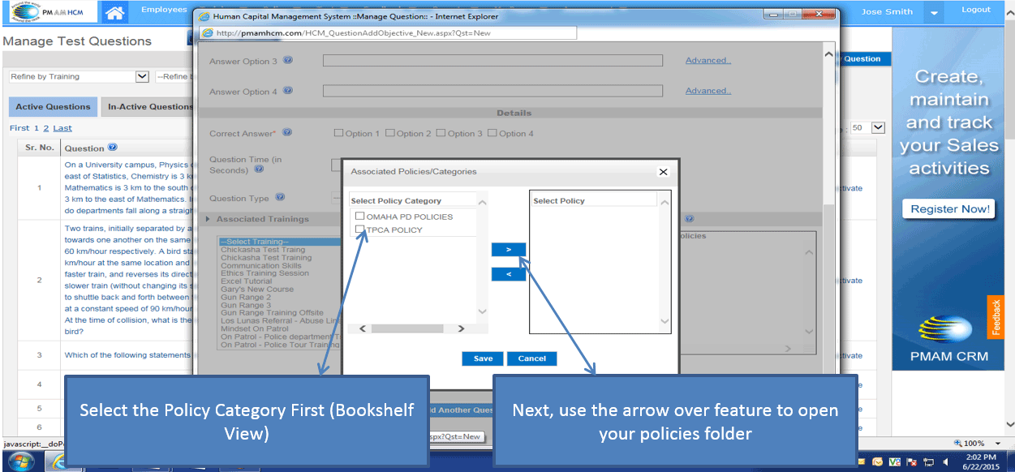This screenshot has height=472, width=1015.
Task: Click the popup window address bar
Action: [389, 33]
